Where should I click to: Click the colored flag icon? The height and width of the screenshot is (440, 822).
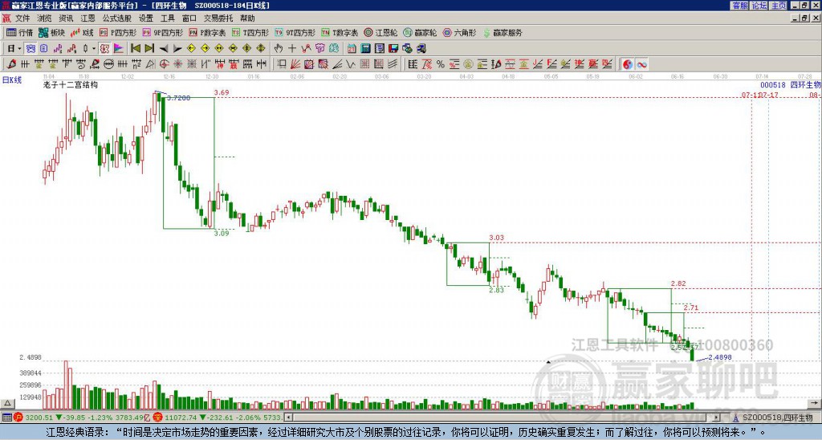pyautogui.click(x=119, y=49)
